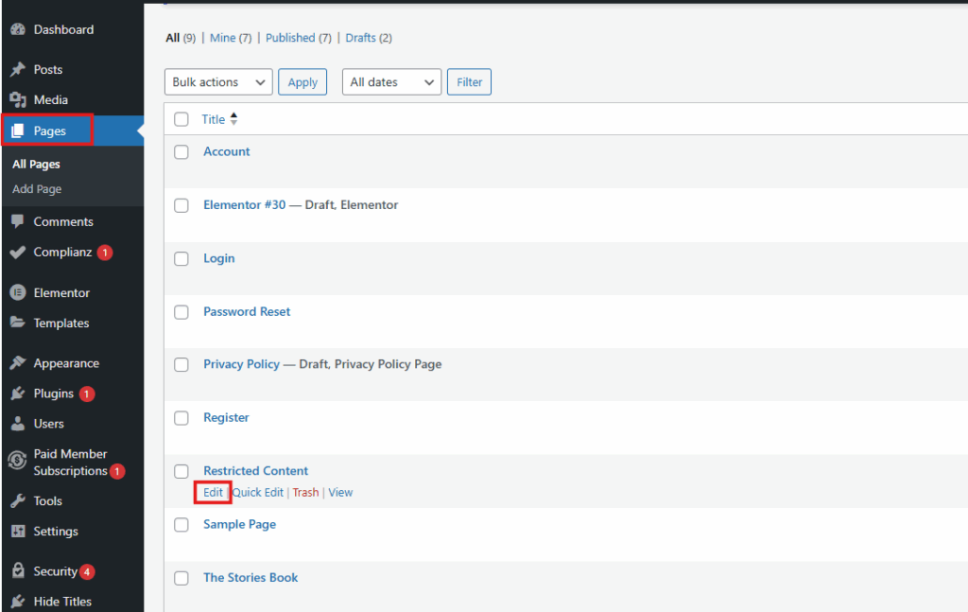
Task: Click the Tools wrench icon
Action: [17, 501]
